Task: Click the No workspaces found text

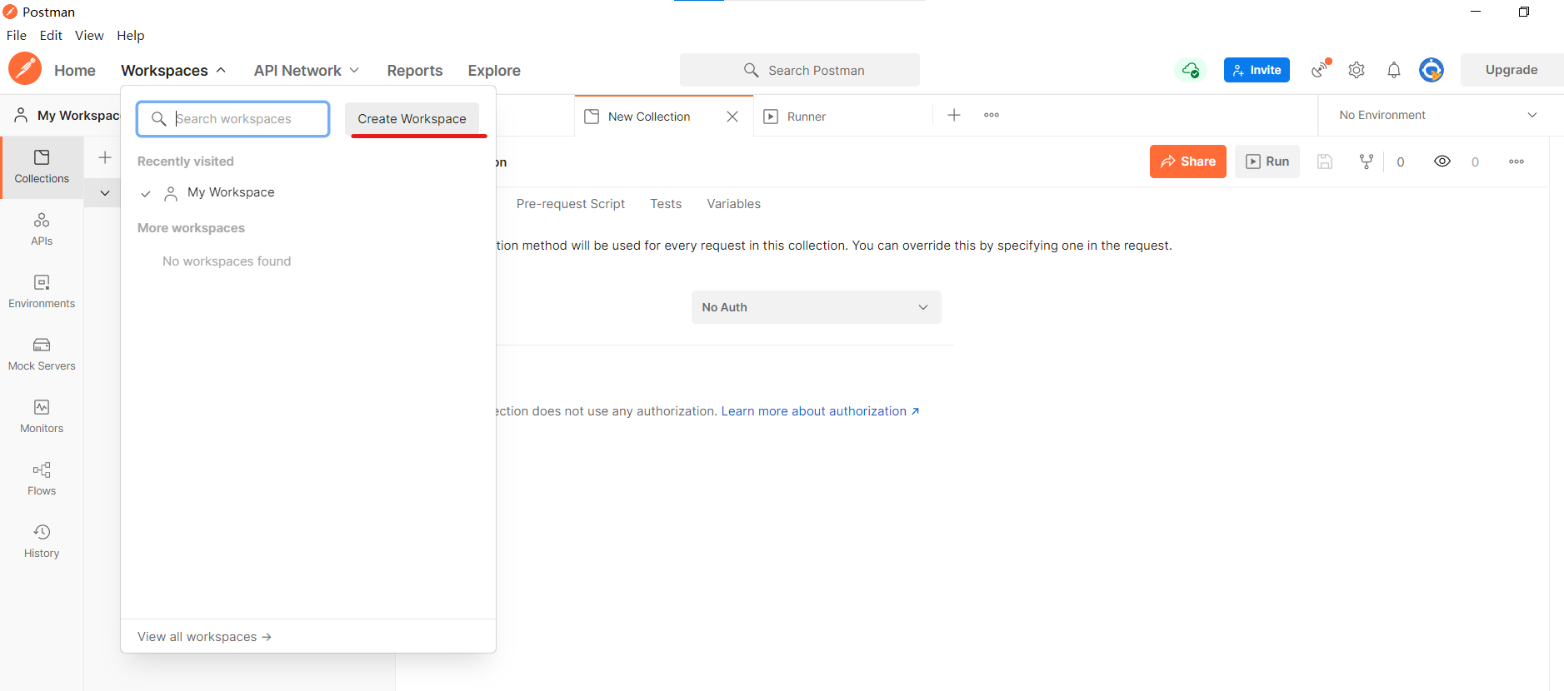Action: tap(227, 261)
